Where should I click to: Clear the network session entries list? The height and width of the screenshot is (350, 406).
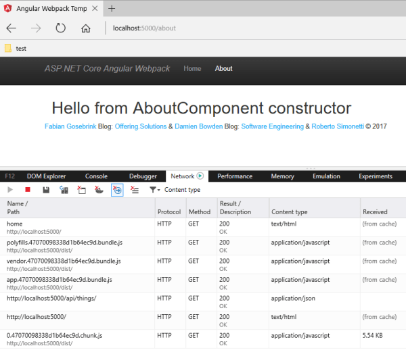135,190
